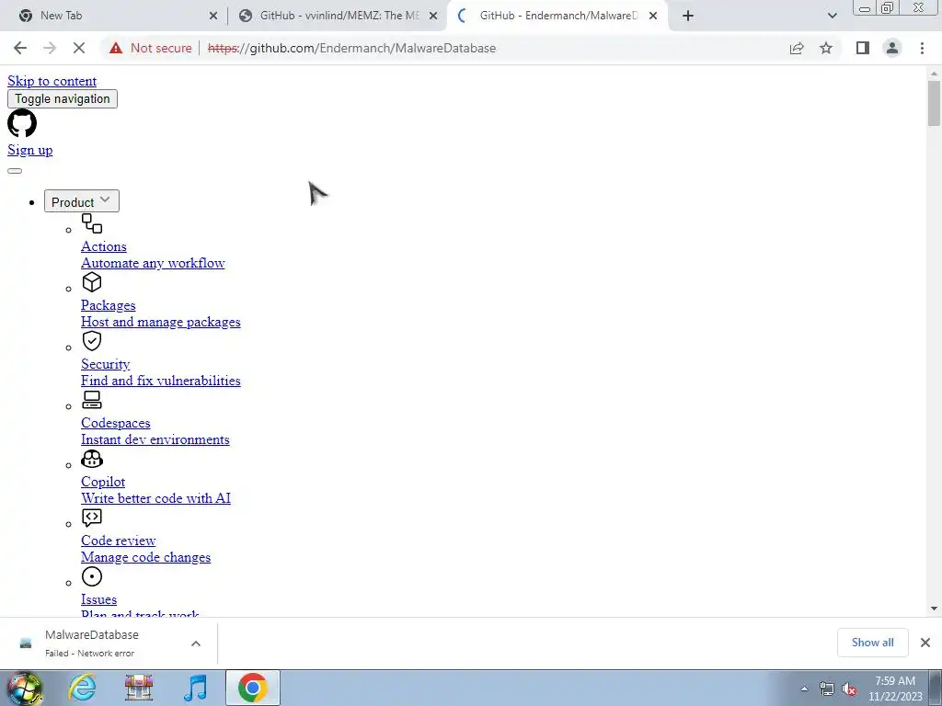Click the Copilot face icon

click(92, 459)
